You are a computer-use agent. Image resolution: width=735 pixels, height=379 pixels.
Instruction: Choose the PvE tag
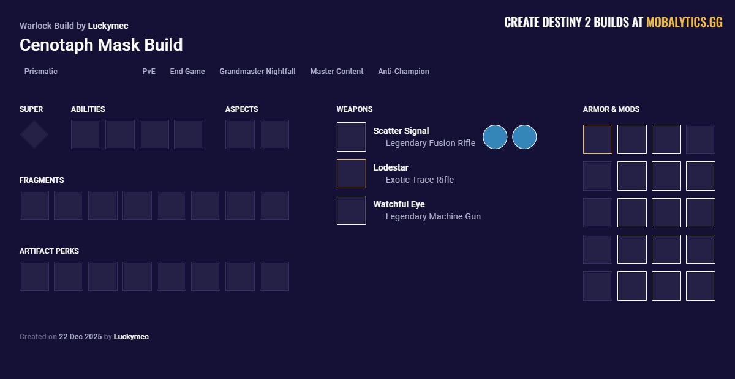(149, 72)
